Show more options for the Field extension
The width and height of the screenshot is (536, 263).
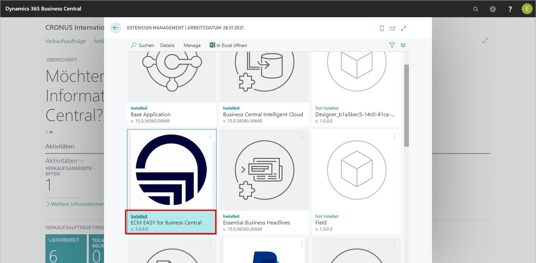[x=394, y=136]
